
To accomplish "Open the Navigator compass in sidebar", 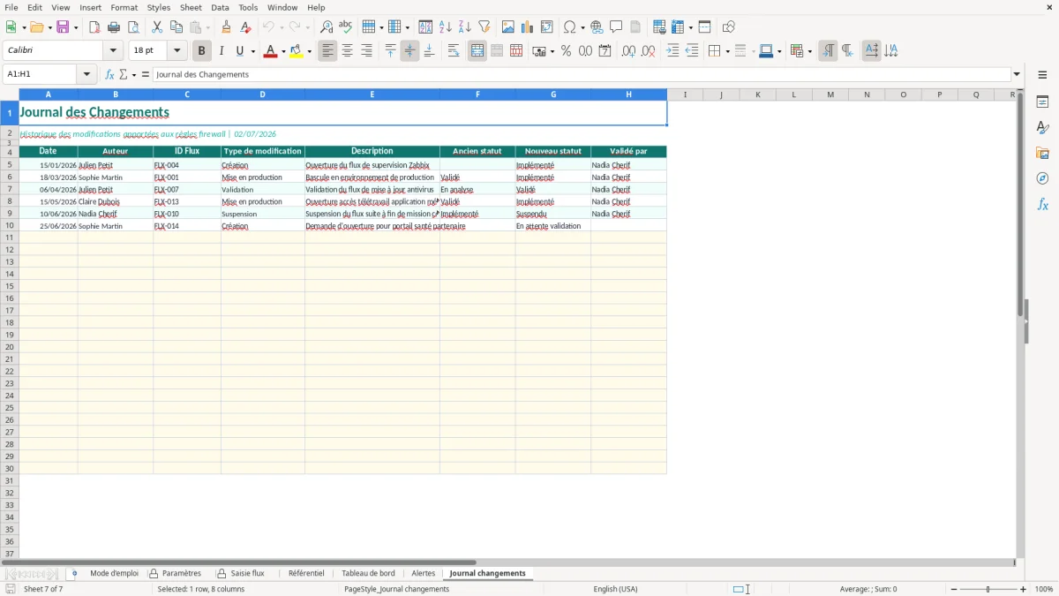I will [1042, 178].
